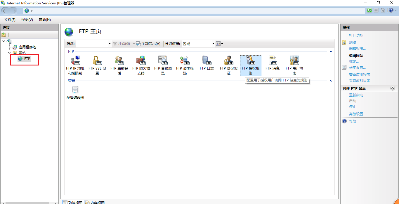Open FTP 当前会话 feature
Screen dimensions: 399x204
[x=119, y=65]
